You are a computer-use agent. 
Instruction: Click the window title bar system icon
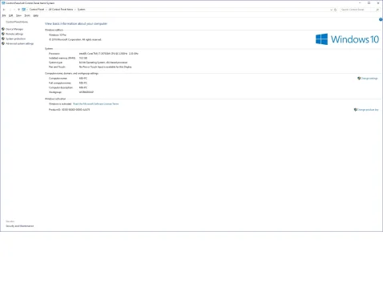click(3, 3)
